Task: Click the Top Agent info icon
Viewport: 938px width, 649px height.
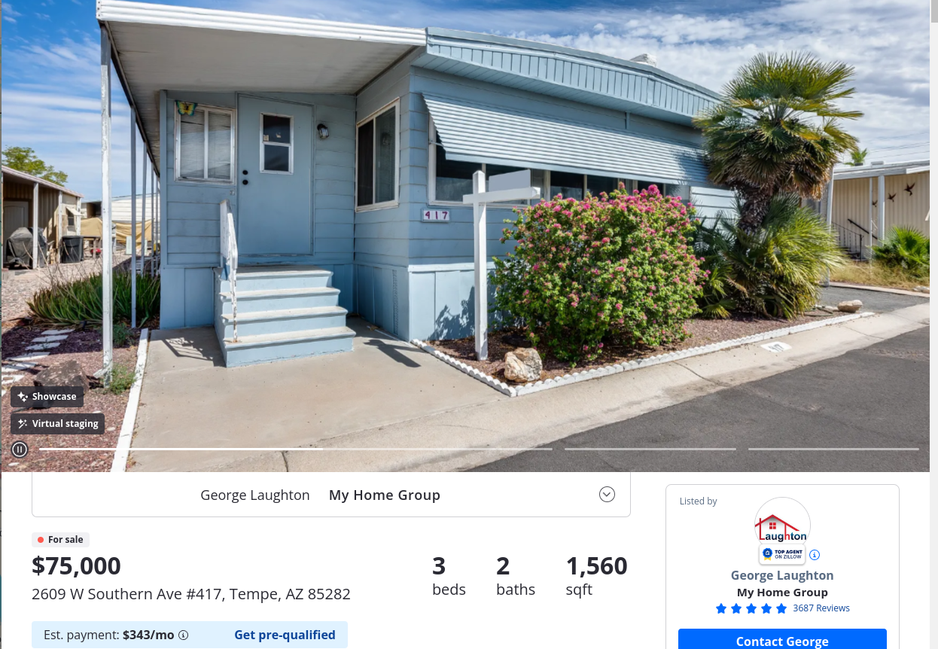Action: [814, 555]
